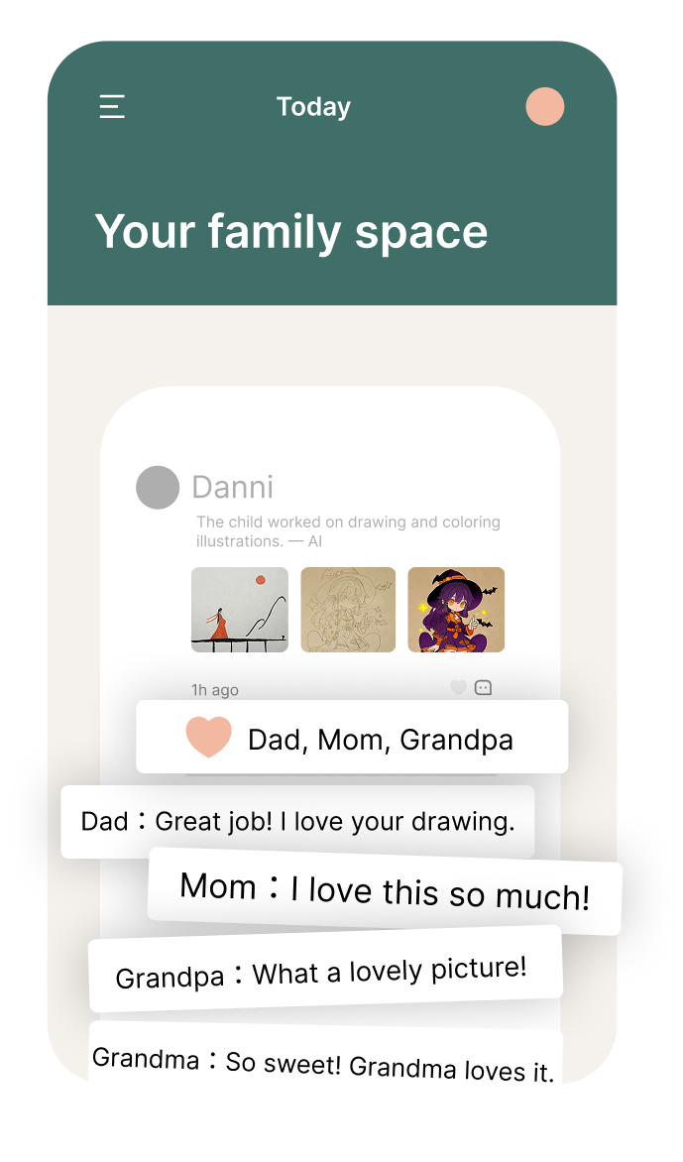
Task: Open Danni's profile name link
Action: pyautogui.click(x=232, y=487)
